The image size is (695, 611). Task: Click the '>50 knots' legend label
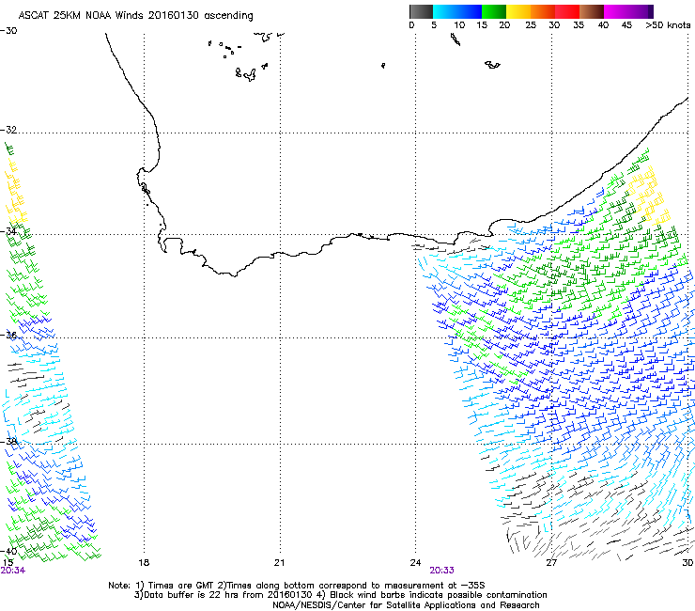pyautogui.click(x=668, y=25)
